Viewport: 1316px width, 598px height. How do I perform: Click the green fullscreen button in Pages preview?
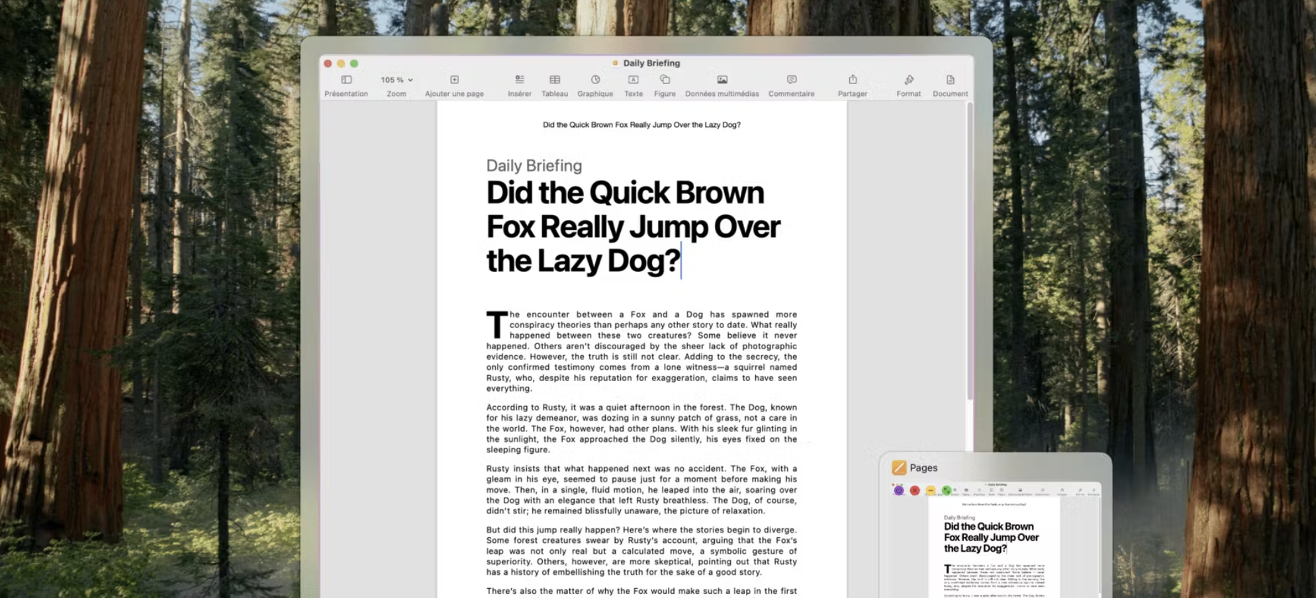coord(947,490)
